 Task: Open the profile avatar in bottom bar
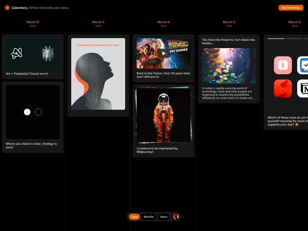[176, 217]
